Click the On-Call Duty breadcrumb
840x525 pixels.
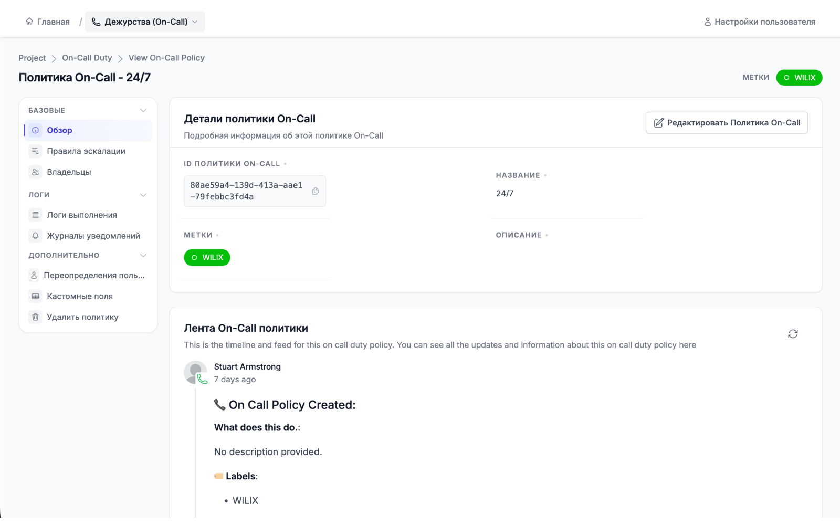(x=87, y=58)
